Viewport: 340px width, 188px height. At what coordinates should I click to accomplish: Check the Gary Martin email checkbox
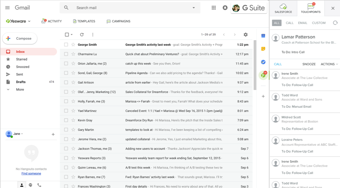click(x=66, y=130)
